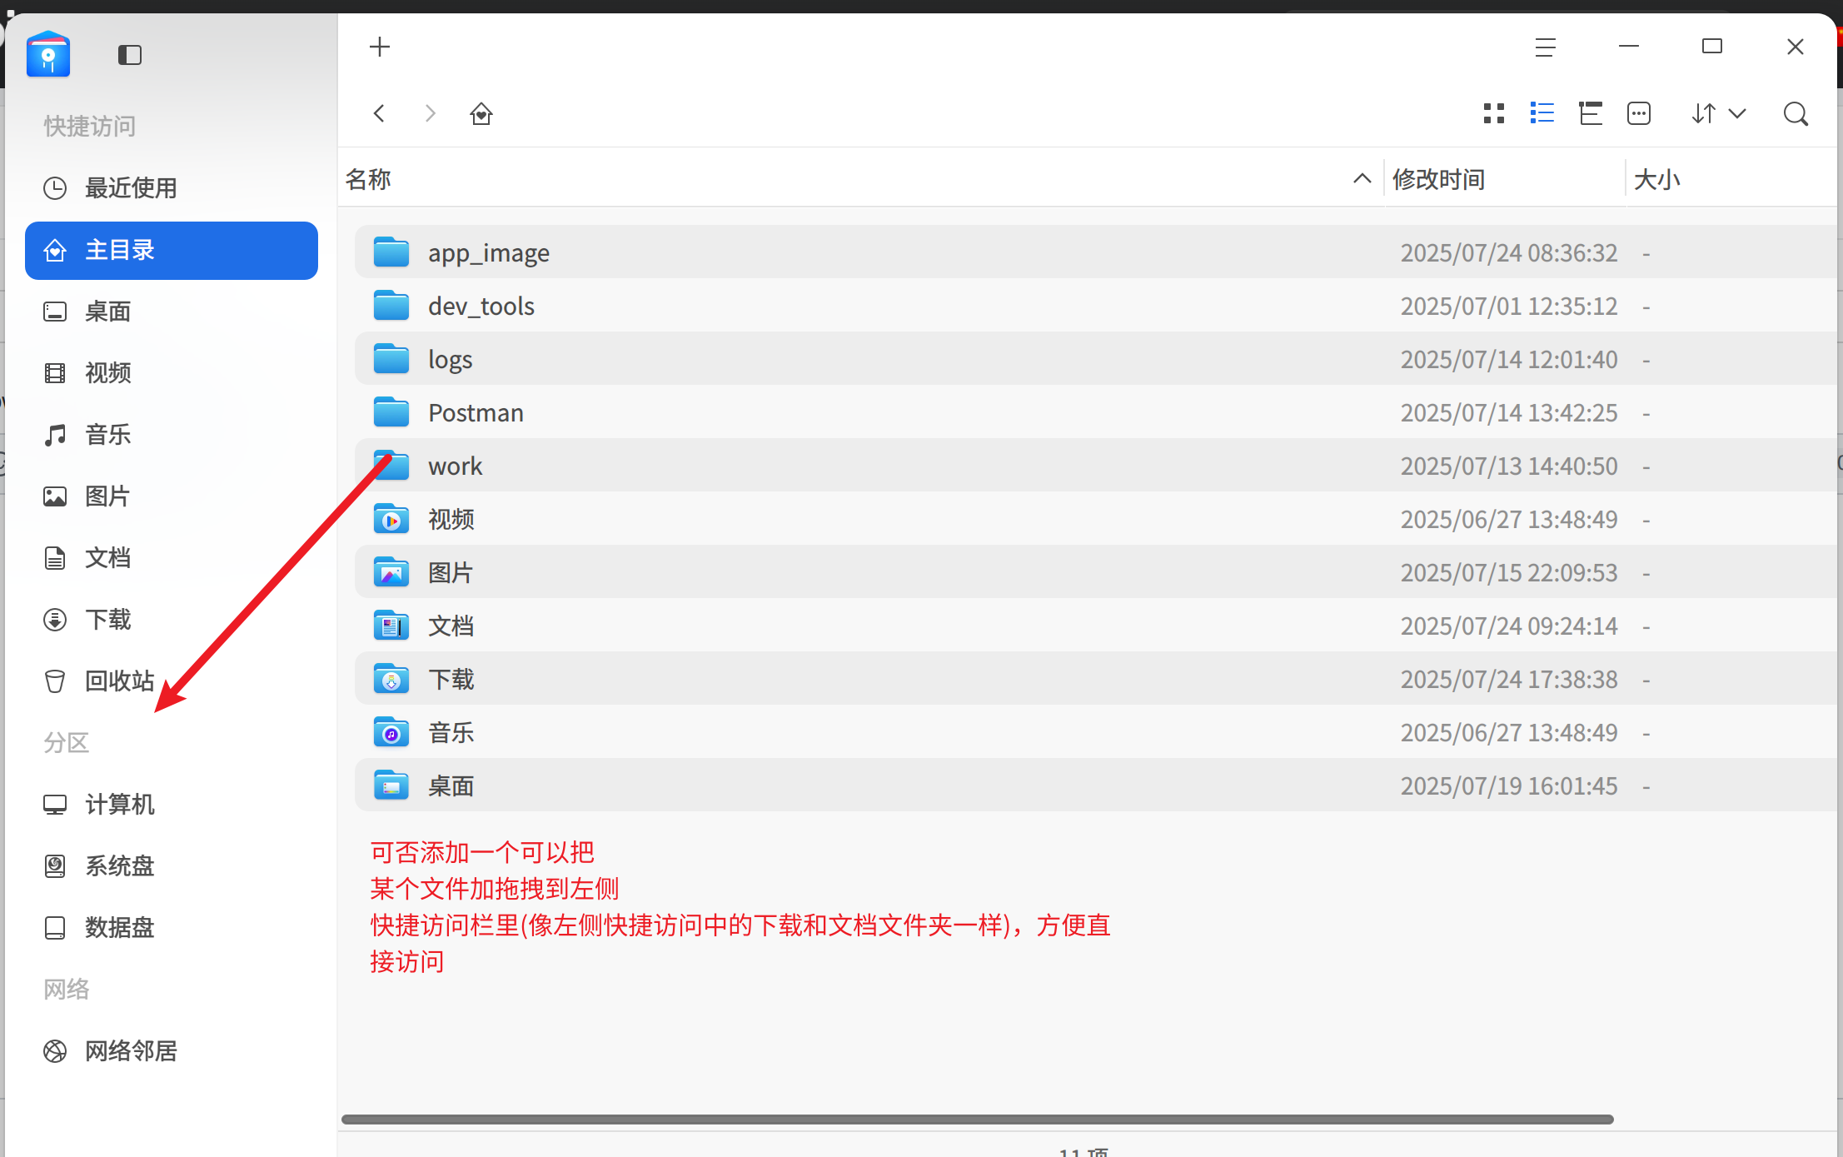Image resolution: width=1843 pixels, height=1157 pixels.
Task: Click the home breadcrumb icon
Action: (481, 113)
